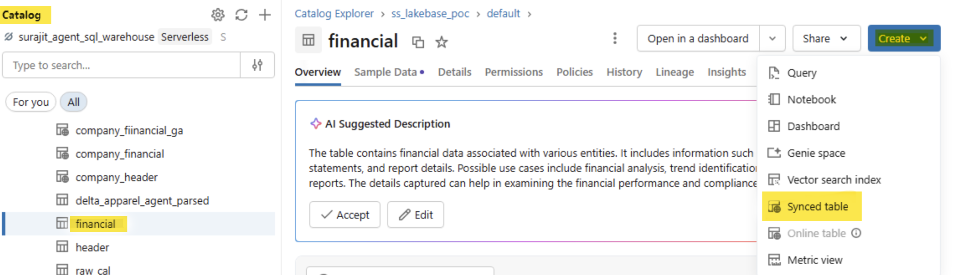The height and width of the screenshot is (275, 954).
Task: Click the Type to search field
Action: coord(121,65)
